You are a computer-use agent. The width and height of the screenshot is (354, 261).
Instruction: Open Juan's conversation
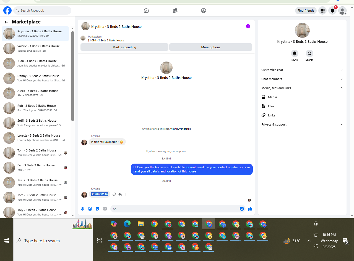coord(35,63)
